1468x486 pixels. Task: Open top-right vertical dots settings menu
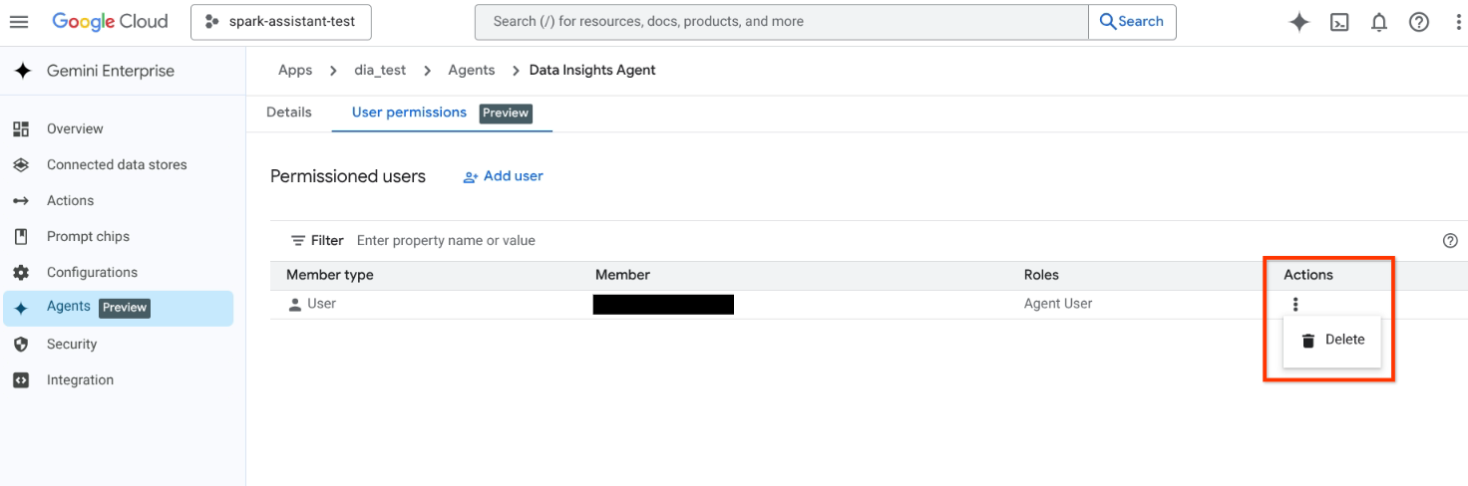[1458, 22]
